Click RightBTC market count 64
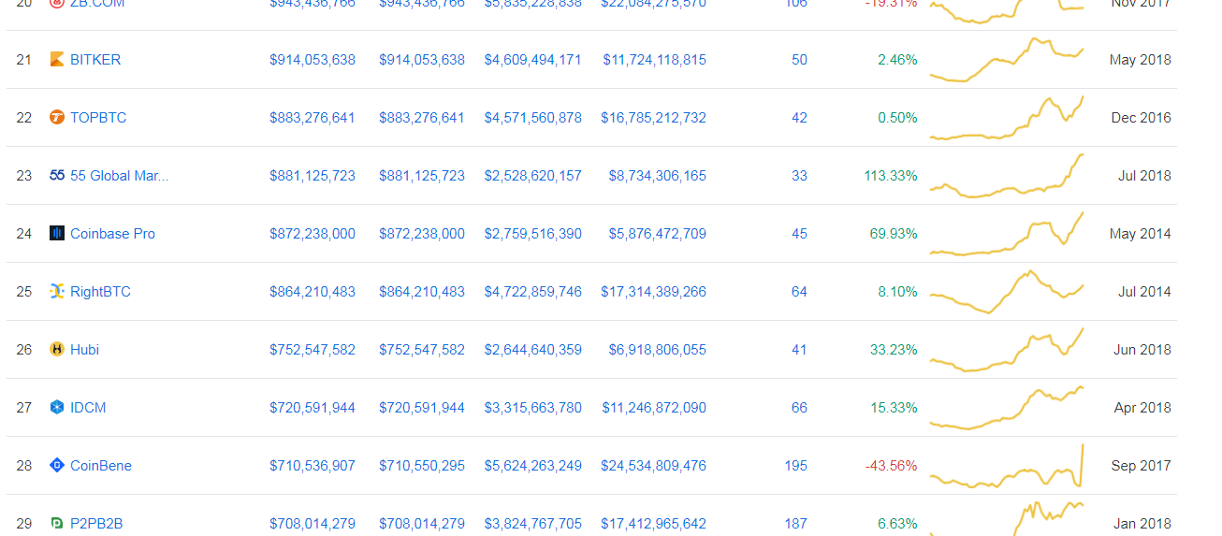Screen dimensions: 1222x536 [799, 292]
